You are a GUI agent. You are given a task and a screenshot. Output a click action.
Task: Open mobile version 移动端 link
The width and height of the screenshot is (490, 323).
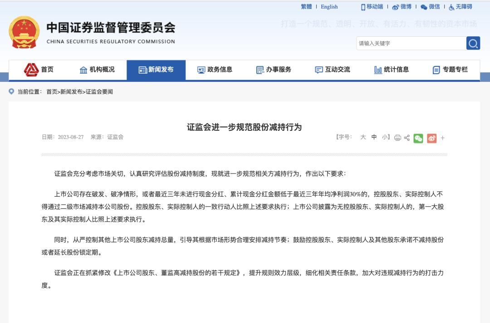click(x=372, y=6)
